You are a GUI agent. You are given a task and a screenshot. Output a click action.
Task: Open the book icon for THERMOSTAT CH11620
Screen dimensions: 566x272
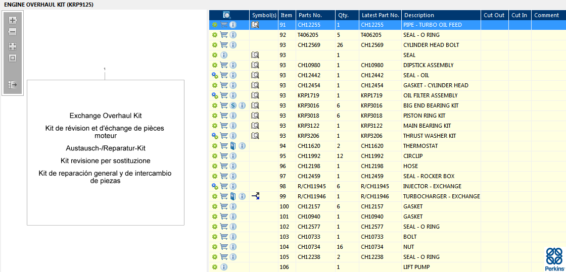(x=233, y=146)
